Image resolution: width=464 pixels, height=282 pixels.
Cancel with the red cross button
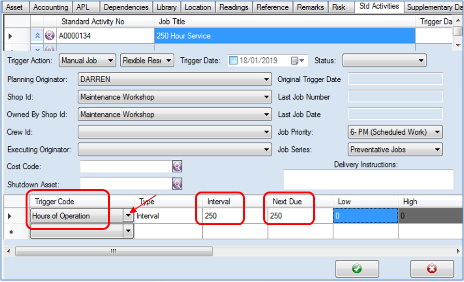pyautogui.click(x=432, y=269)
